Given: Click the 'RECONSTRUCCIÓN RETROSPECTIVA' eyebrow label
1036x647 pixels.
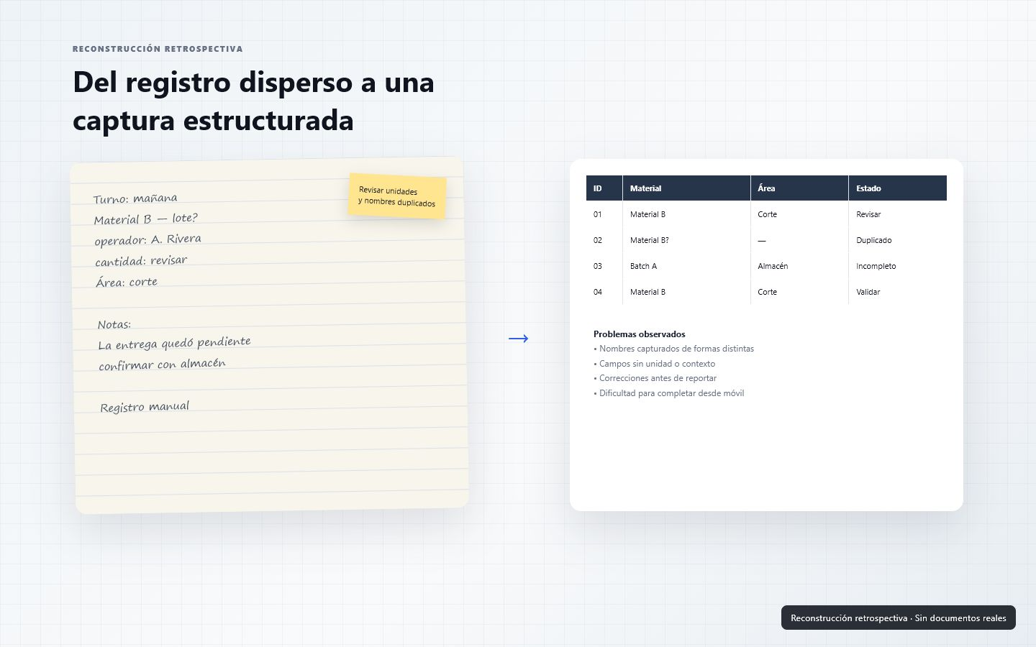Looking at the screenshot, I should [x=158, y=49].
